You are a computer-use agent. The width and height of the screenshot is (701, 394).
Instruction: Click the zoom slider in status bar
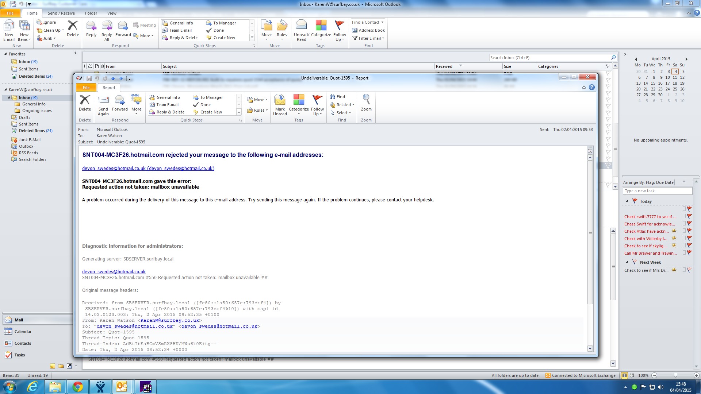click(x=675, y=375)
